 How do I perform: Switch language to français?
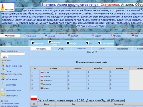pyautogui.click(x=118, y=36)
